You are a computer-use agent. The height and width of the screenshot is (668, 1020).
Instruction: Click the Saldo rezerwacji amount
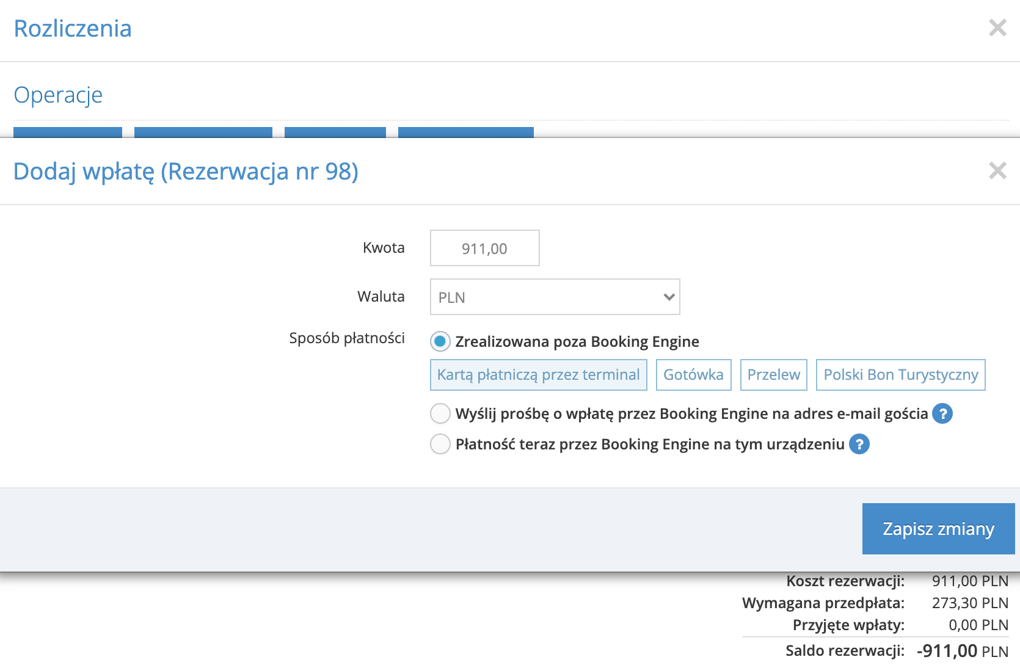(962, 651)
